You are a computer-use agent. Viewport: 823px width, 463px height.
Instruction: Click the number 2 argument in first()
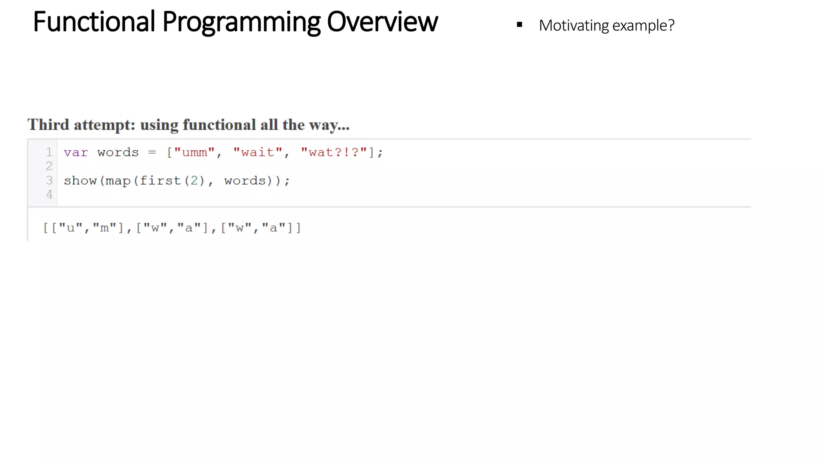click(194, 181)
